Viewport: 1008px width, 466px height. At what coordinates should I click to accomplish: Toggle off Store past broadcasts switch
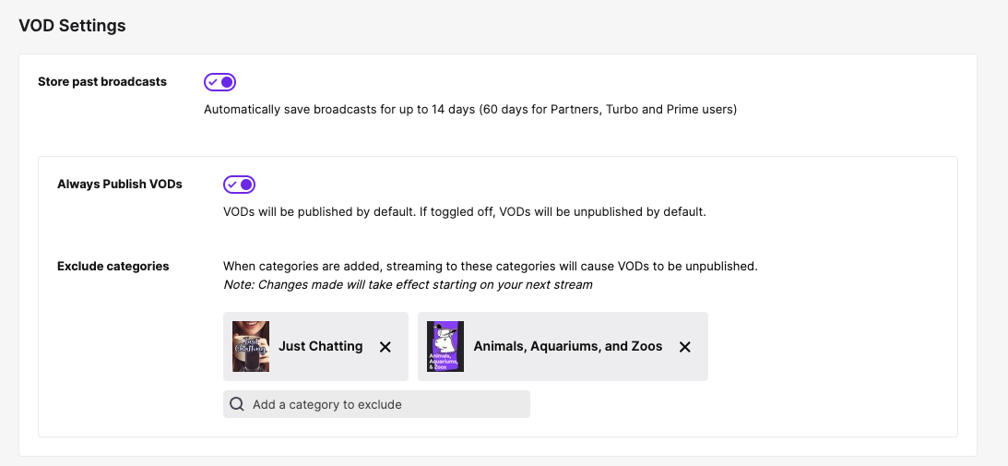pos(220,82)
